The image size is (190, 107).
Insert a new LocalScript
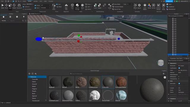click(x=170, y=7)
